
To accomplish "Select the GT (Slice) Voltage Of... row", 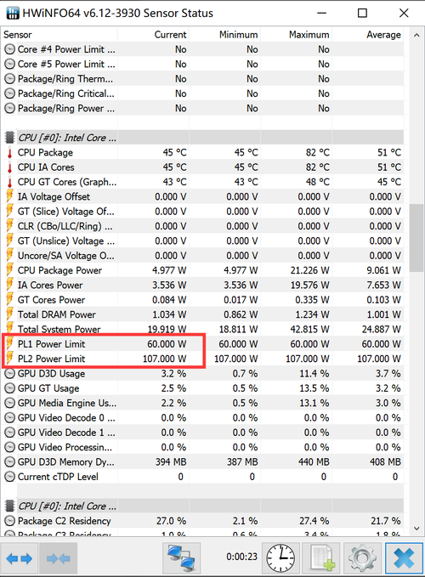I will (202, 212).
